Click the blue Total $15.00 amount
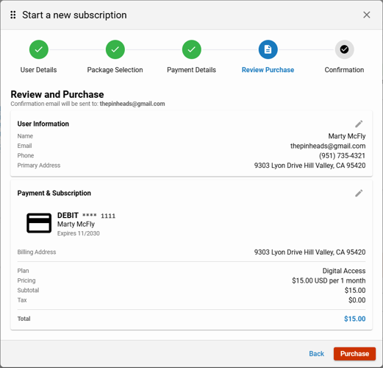This screenshot has height=368, width=383. pos(354,319)
